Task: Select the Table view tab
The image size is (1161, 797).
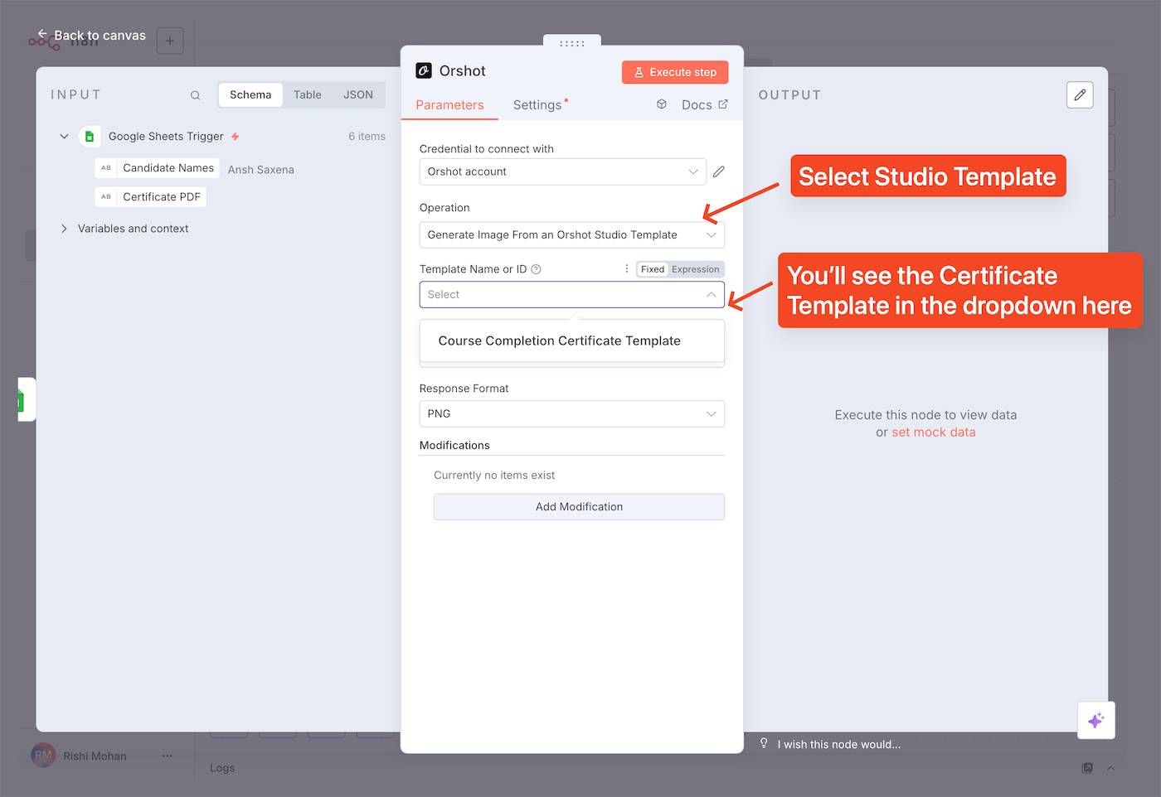Action: (x=308, y=95)
